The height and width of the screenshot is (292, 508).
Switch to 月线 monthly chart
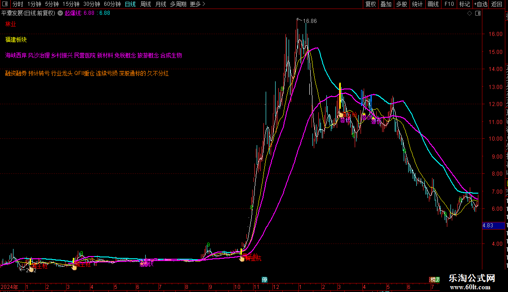160,4
